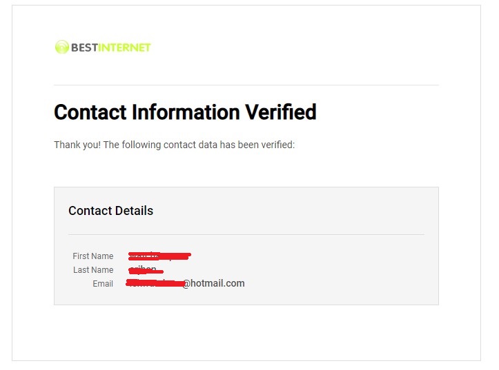Click the redacted last name value
Screen dimensions: 499x370
146,270
